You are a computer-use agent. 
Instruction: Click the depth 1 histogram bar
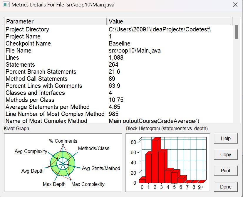click(x=148, y=168)
